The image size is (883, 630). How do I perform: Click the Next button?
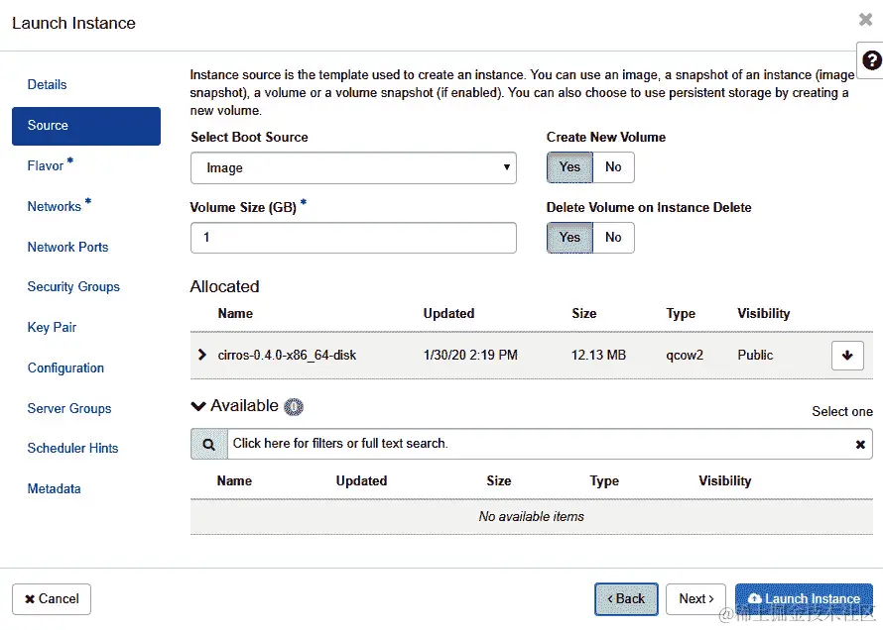pyautogui.click(x=696, y=599)
